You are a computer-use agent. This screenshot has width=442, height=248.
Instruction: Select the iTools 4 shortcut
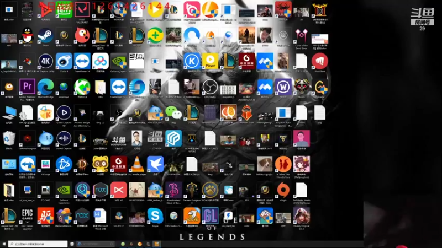point(64,61)
